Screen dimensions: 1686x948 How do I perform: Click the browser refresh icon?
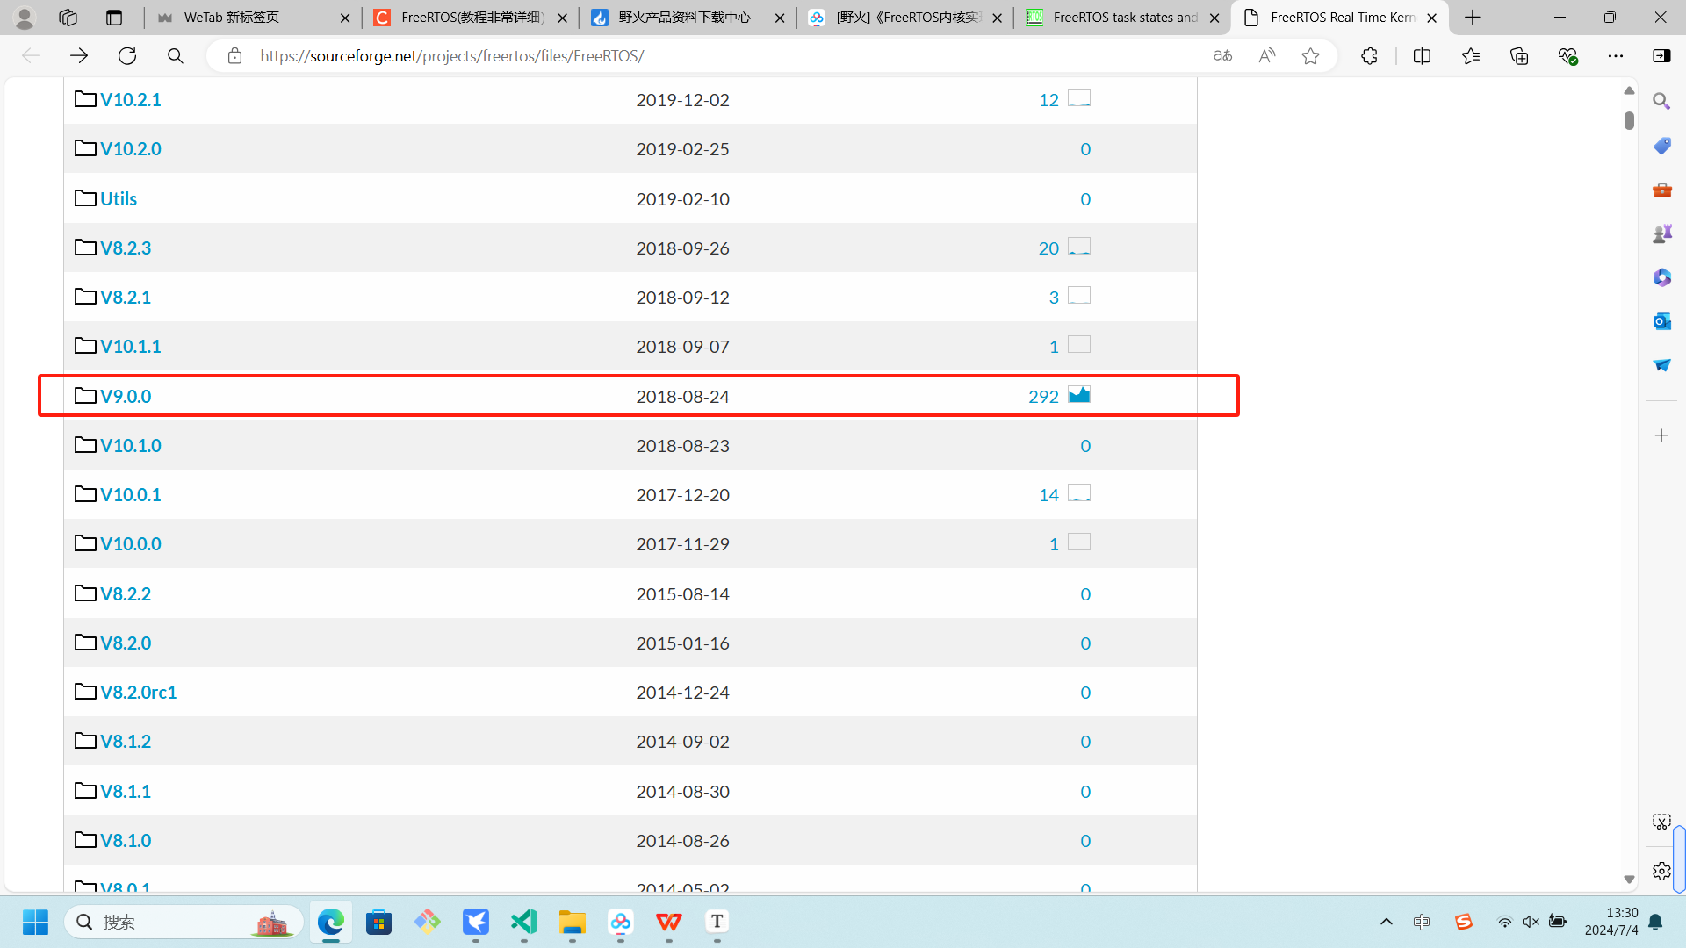pyautogui.click(x=127, y=56)
